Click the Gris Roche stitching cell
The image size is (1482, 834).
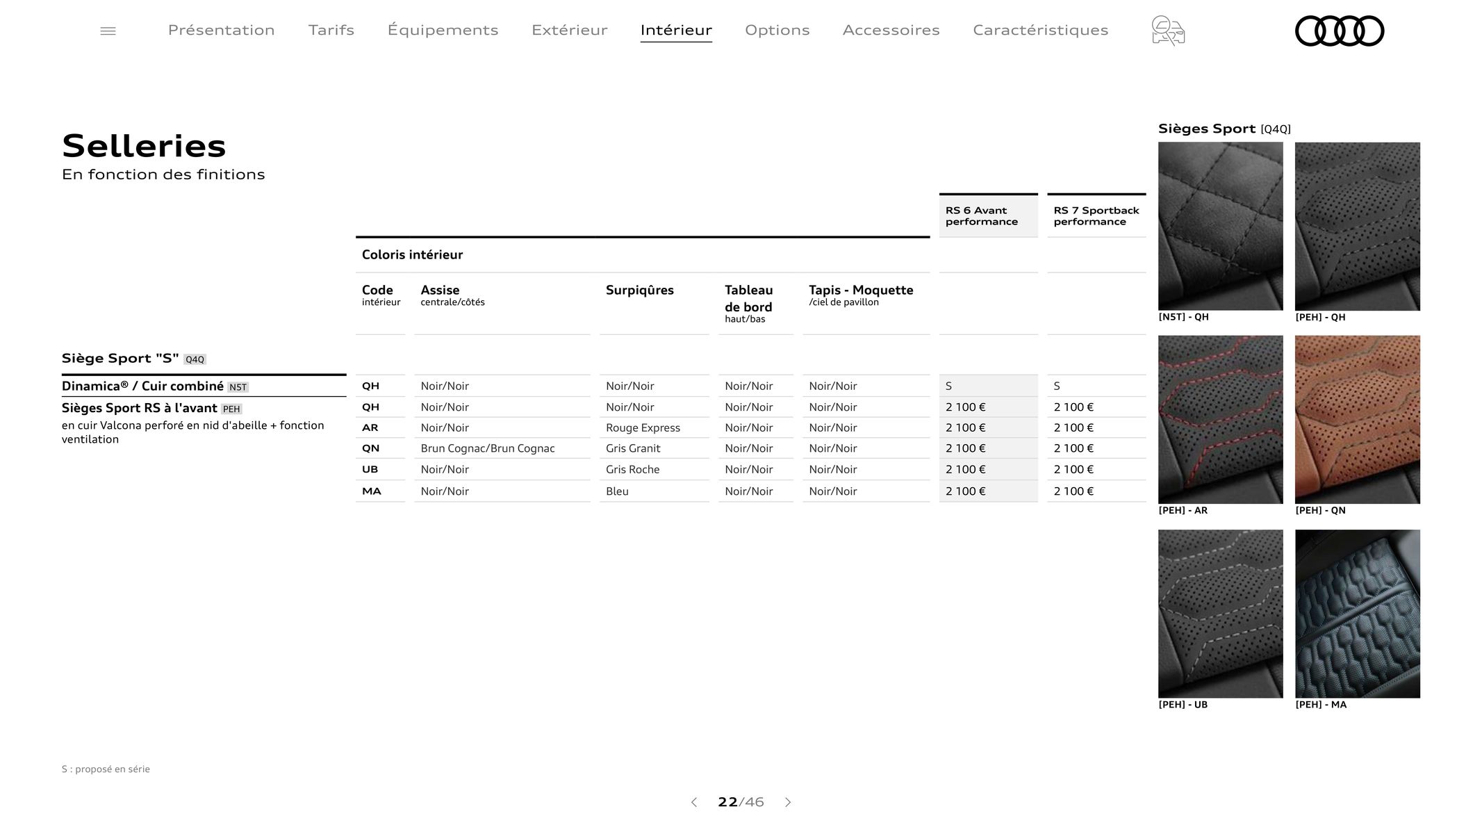632,470
